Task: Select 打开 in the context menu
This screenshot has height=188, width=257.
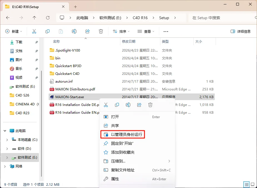Action: coord(137,117)
